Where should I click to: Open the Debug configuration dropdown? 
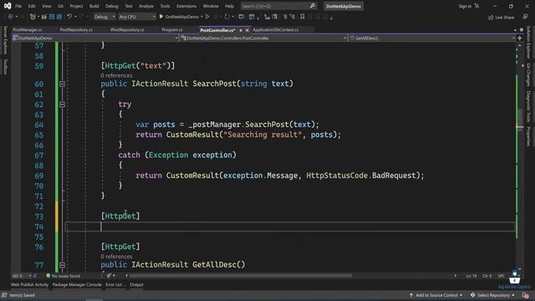[104, 17]
